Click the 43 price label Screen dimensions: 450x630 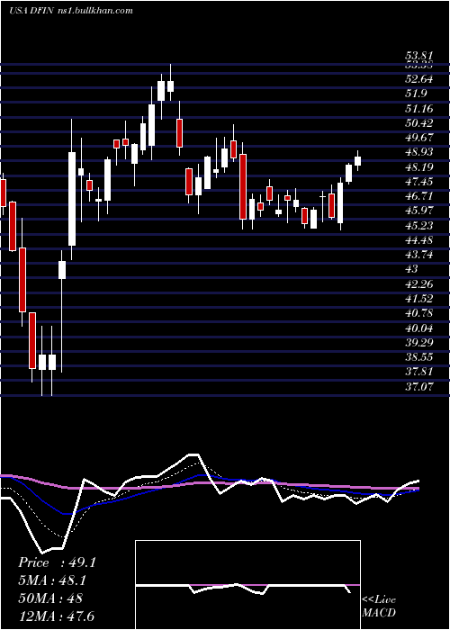point(411,269)
